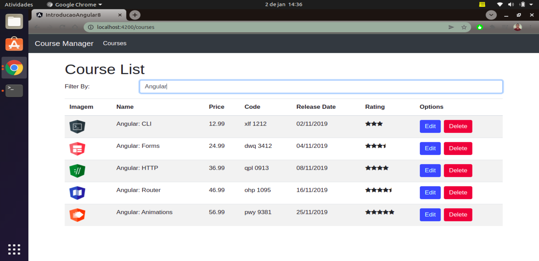
Task: Click the Angular Forms course red icon
Action: pyautogui.click(x=77, y=149)
